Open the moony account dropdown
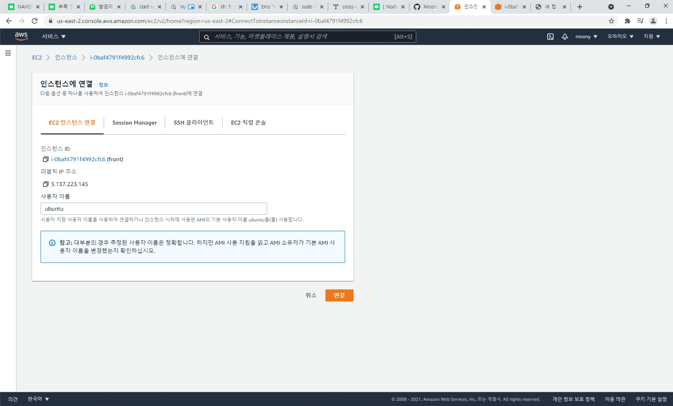Viewport: 673px width, 406px height. pyautogui.click(x=586, y=37)
